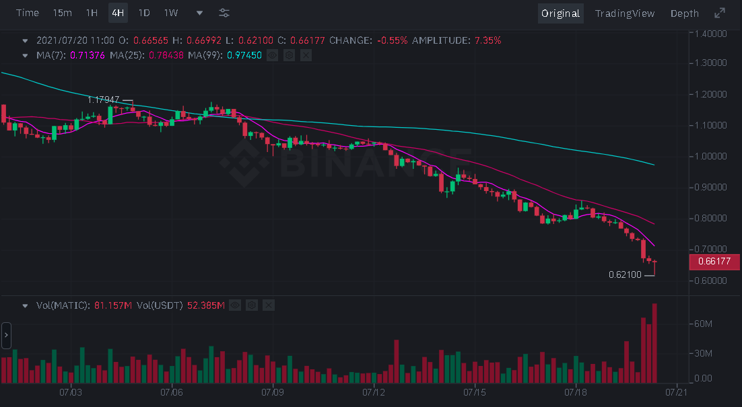Open the Time interval menu
742x407 pixels.
pyautogui.click(x=27, y=12)
